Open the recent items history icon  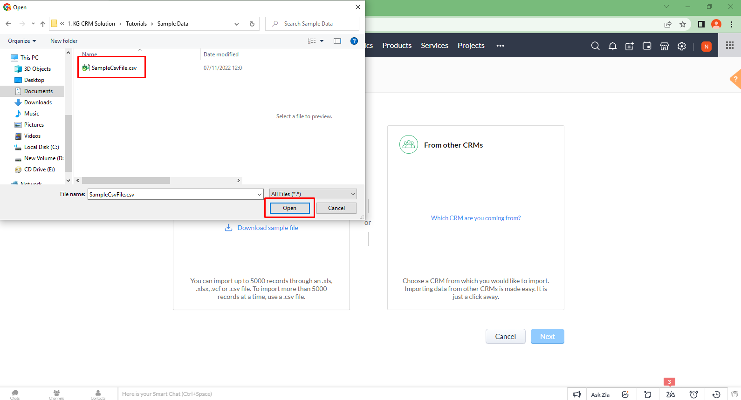(716, 394)
